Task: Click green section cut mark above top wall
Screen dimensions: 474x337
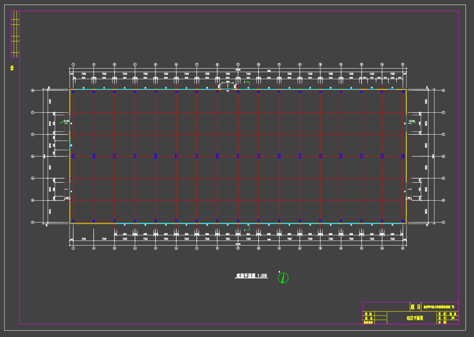Action: pyautogui.click(x=248, y=83)
